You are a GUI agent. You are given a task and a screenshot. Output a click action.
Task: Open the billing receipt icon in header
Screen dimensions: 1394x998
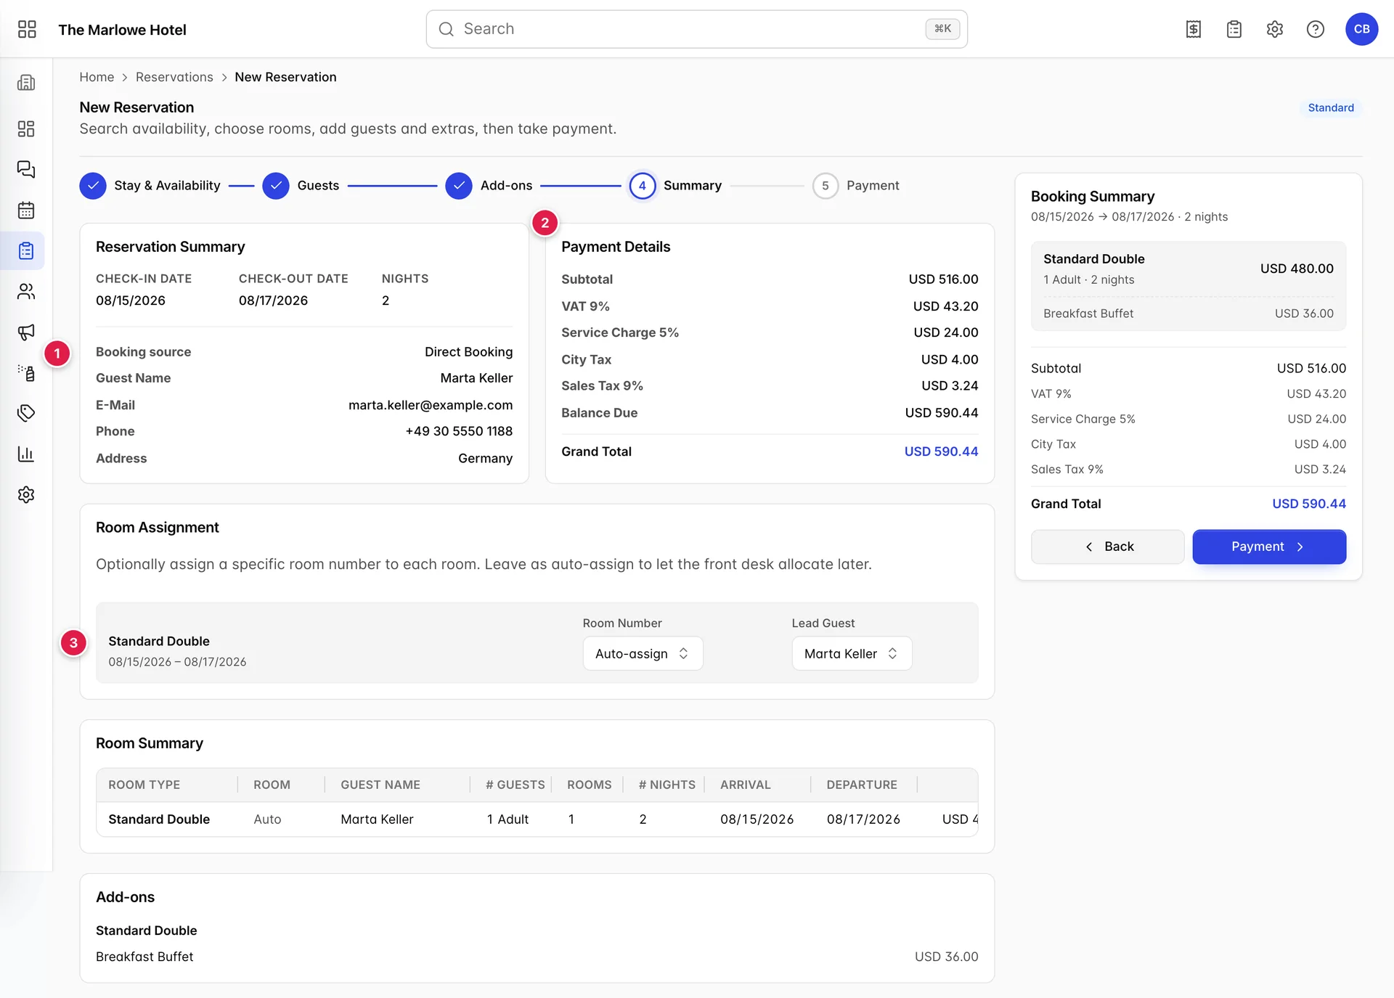click(1194, 29)
